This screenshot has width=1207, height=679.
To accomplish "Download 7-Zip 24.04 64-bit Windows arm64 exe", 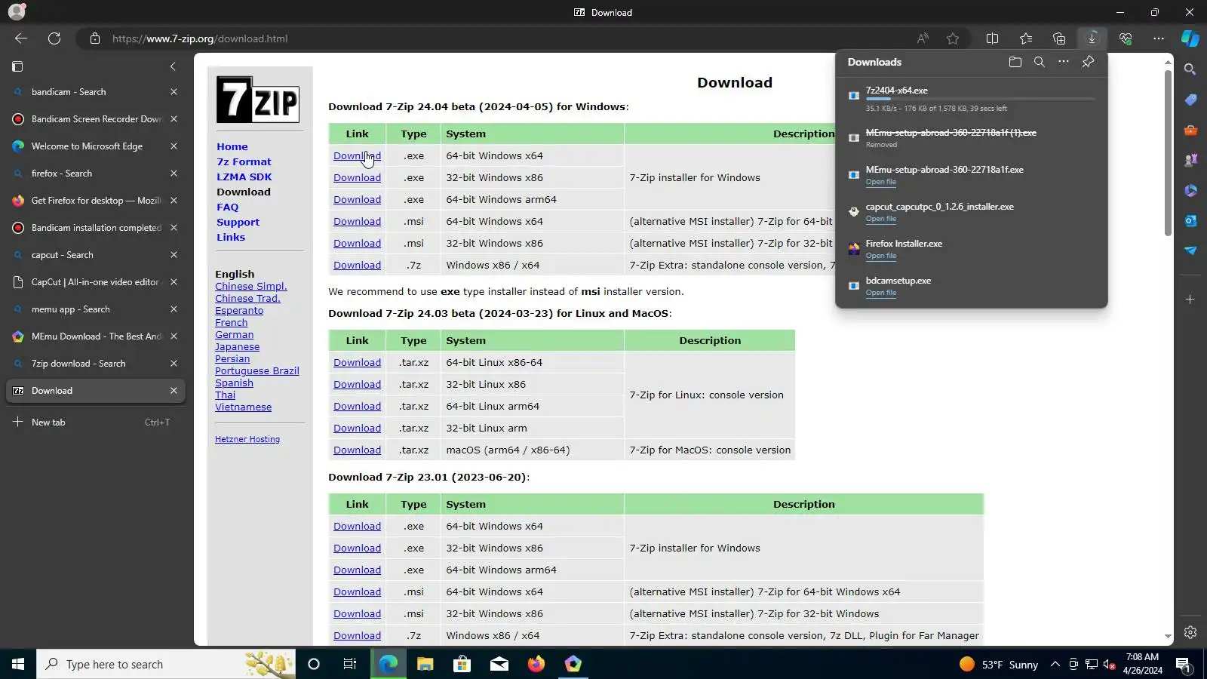I will click(x=357, y=200).
